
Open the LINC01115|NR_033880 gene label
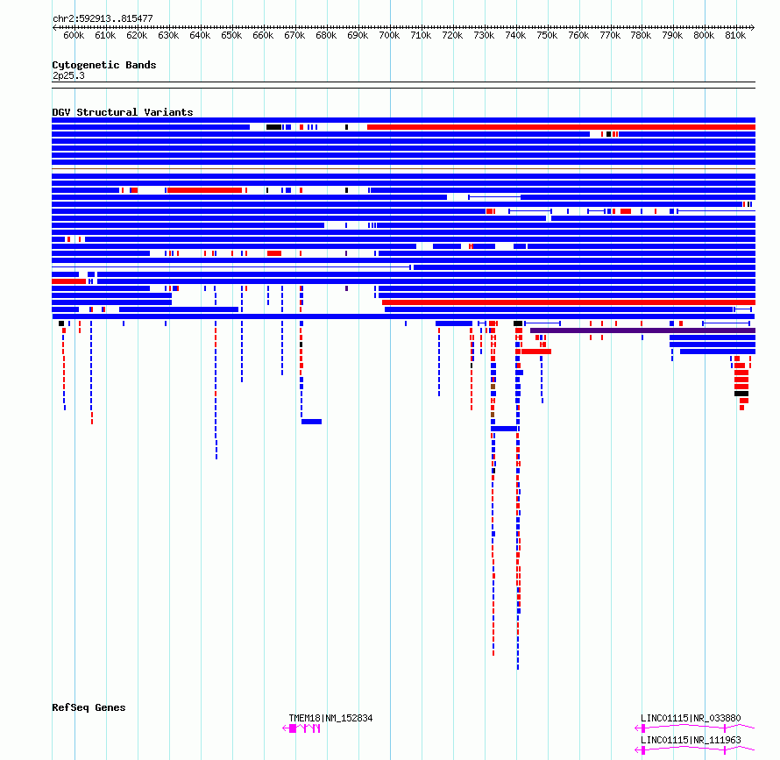pyautogui.click(x=691, y=718)
